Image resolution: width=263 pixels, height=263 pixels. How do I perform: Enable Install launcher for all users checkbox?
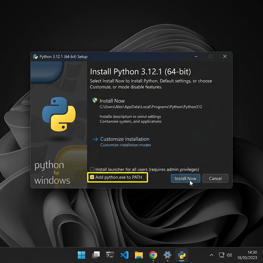92,169
